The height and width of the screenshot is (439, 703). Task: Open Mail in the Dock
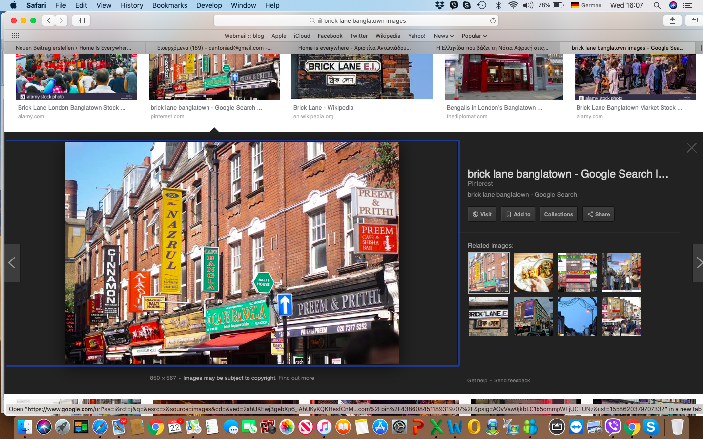point(119,427)
